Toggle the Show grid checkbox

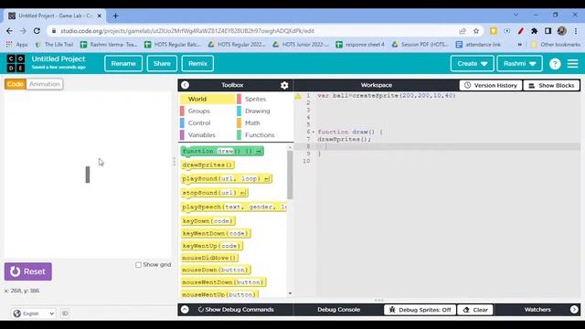point(138,265)
